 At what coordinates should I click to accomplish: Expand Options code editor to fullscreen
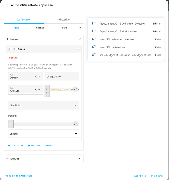[76, 124]
